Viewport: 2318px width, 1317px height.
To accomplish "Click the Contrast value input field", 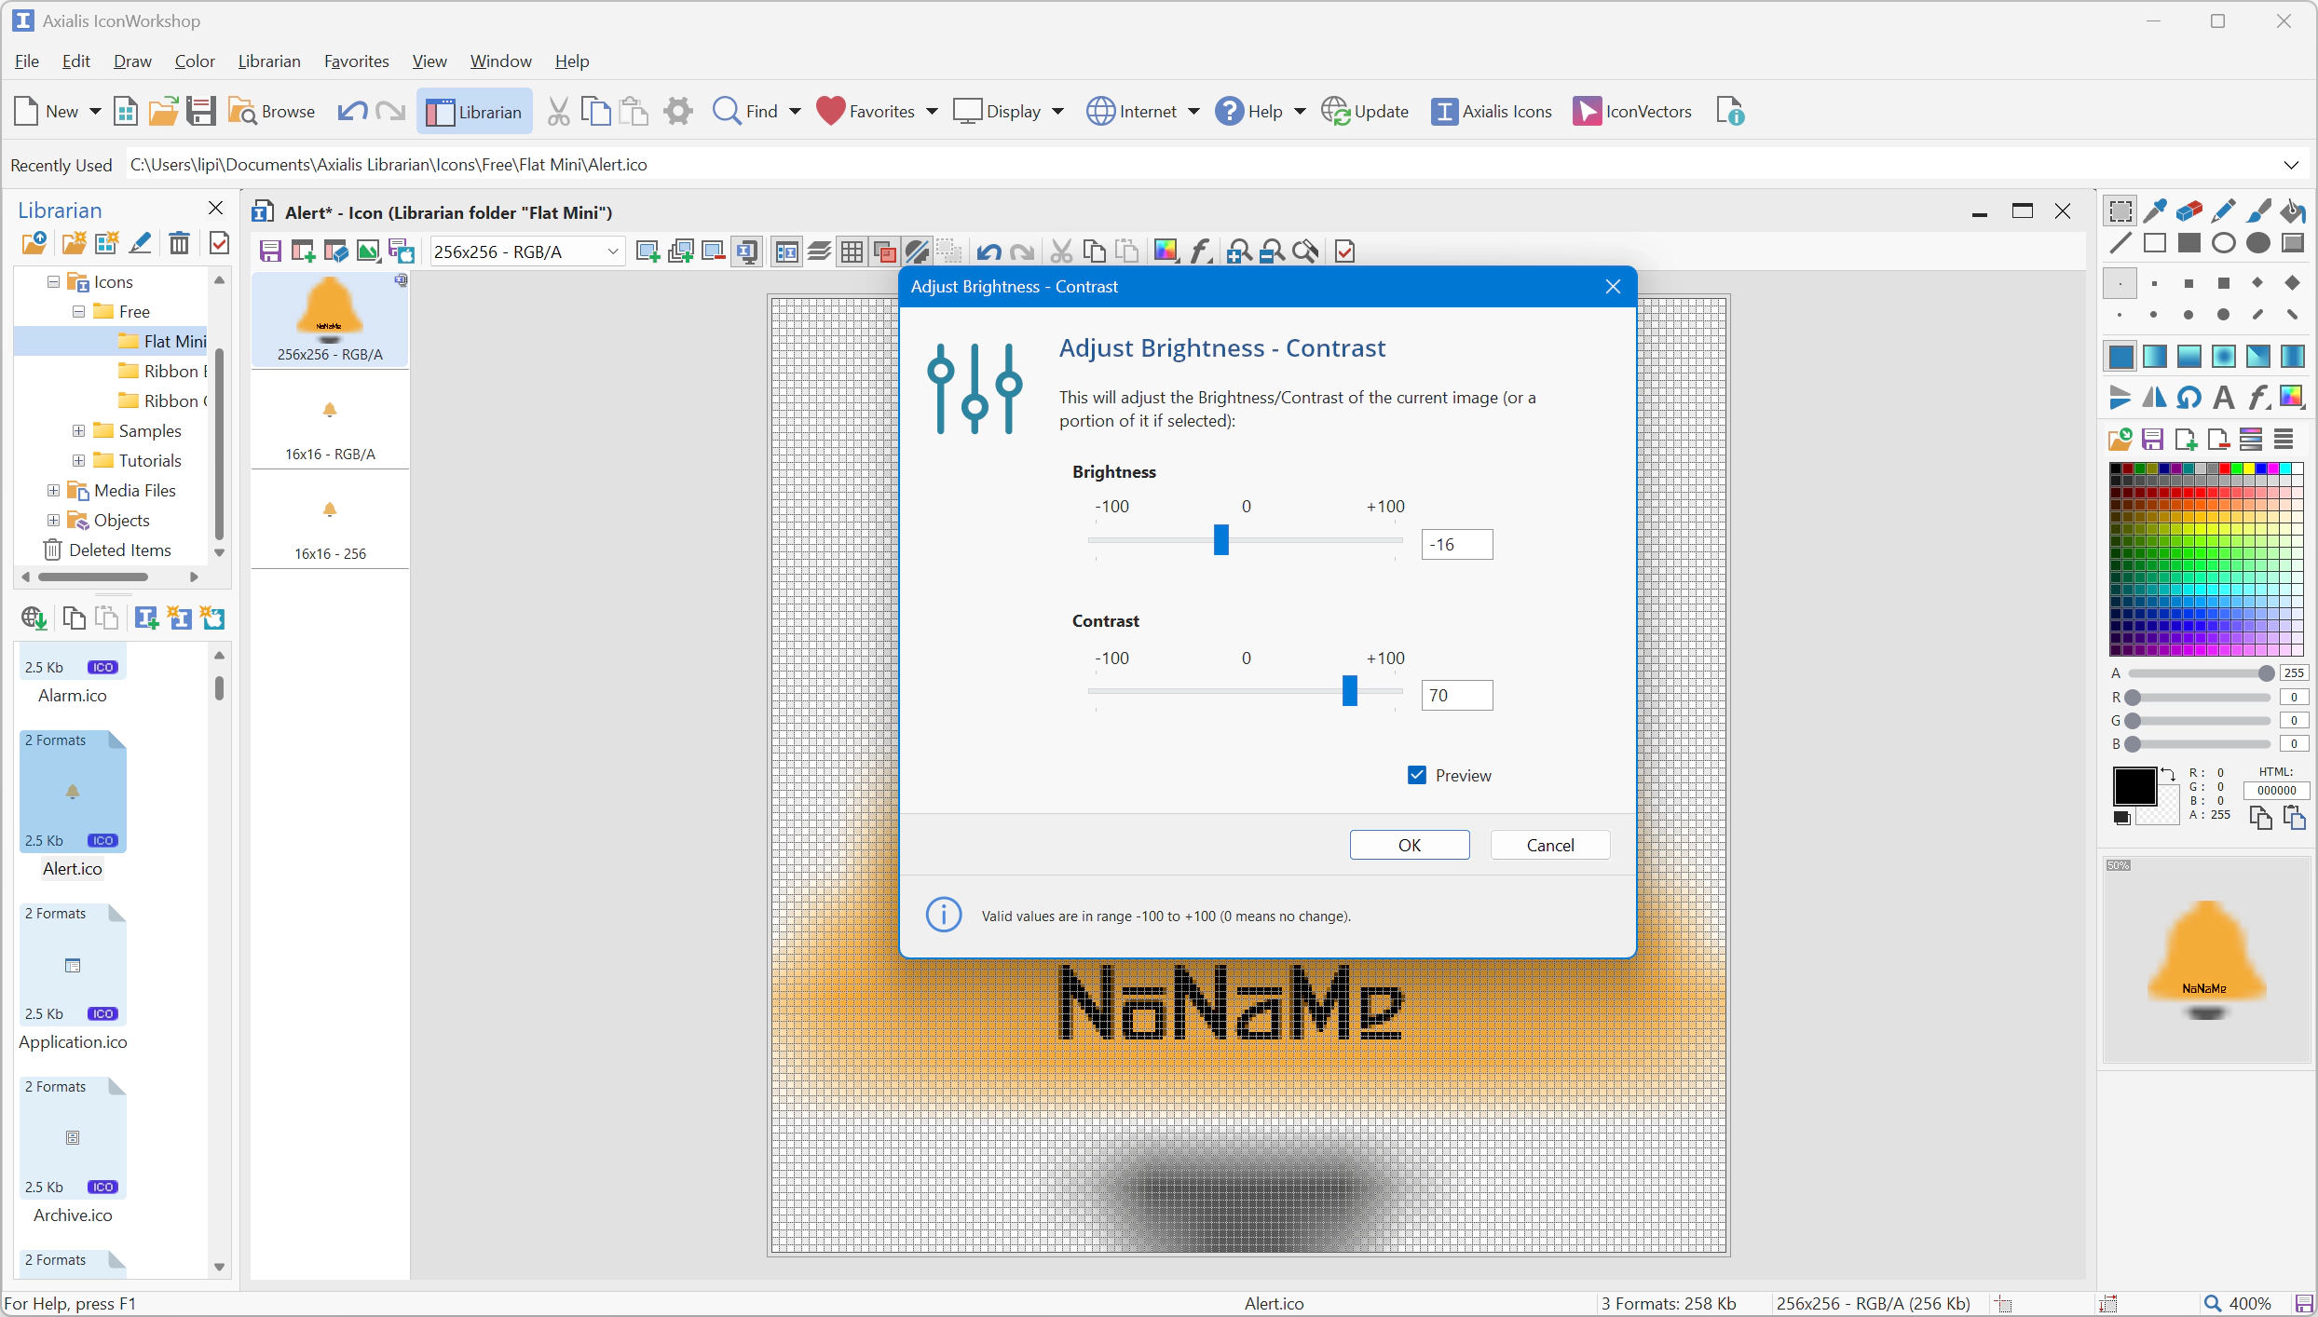I will pos(1456,696).
